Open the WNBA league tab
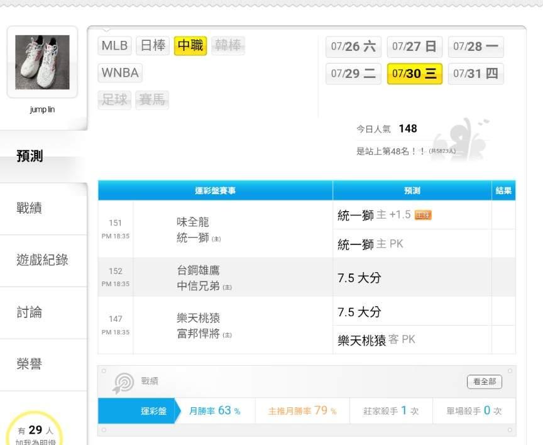The width and height of the screenshot is (543, 445). pos(120,73)
